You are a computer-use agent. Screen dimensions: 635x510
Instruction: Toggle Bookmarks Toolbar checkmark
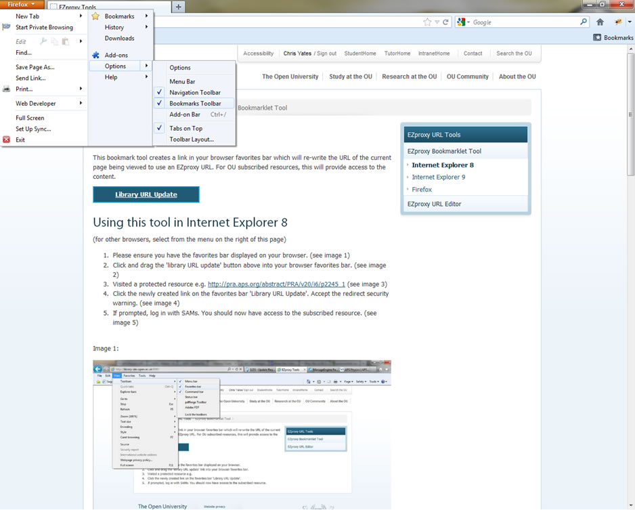click(160, 104)
